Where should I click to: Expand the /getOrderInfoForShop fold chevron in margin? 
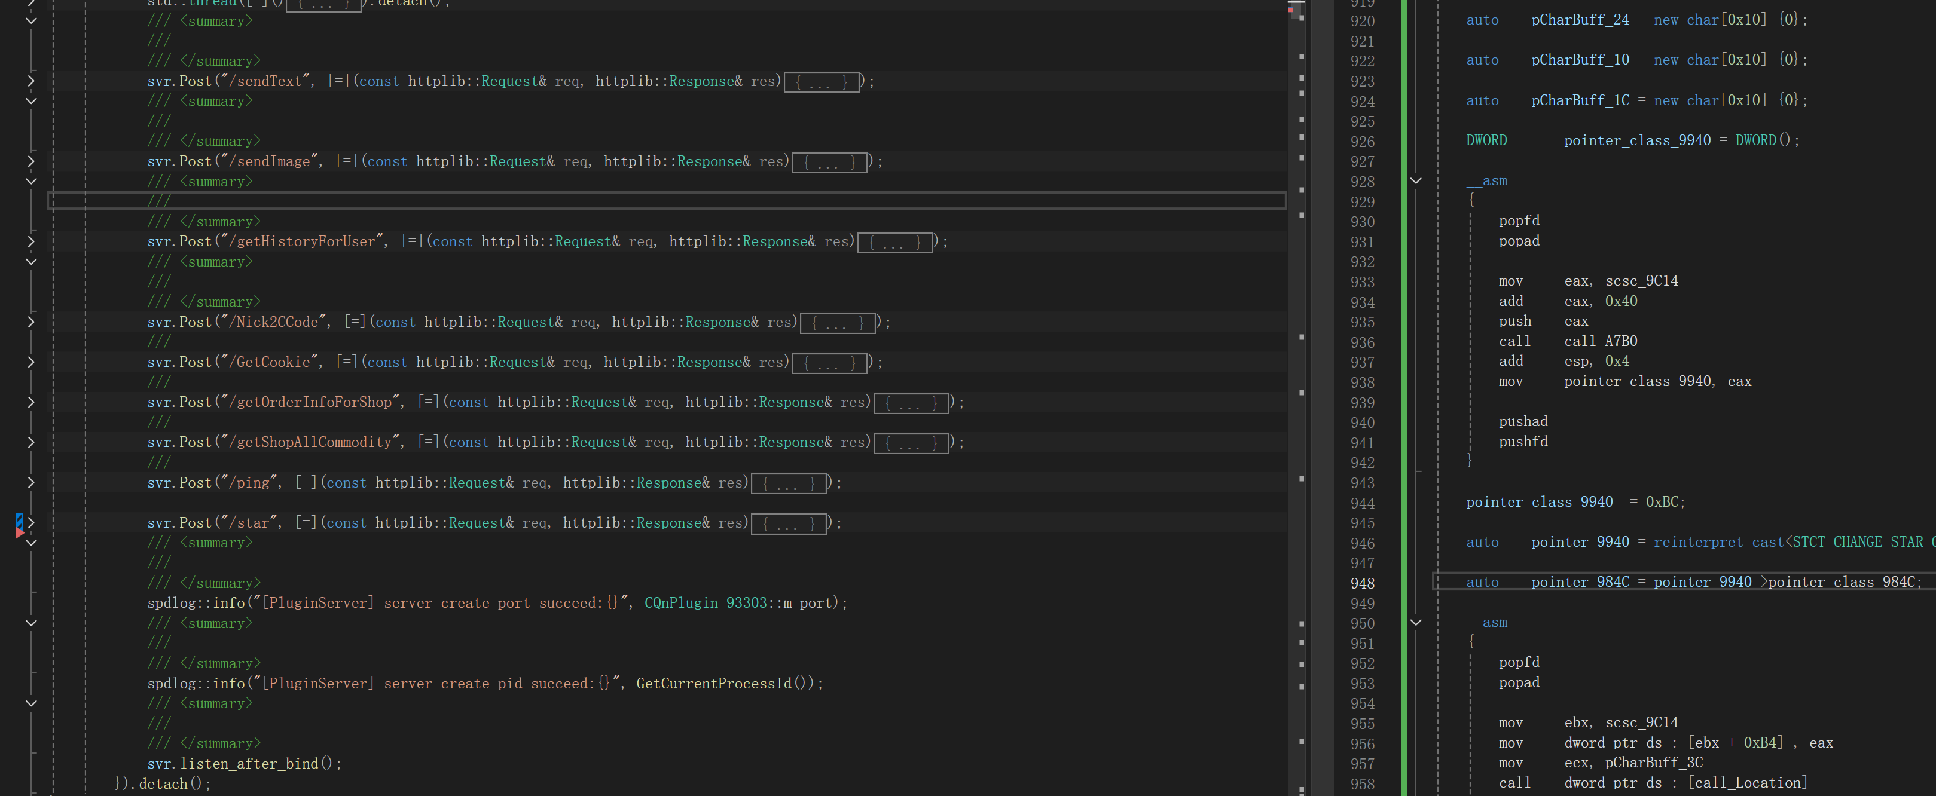click(x=31, y=403)
